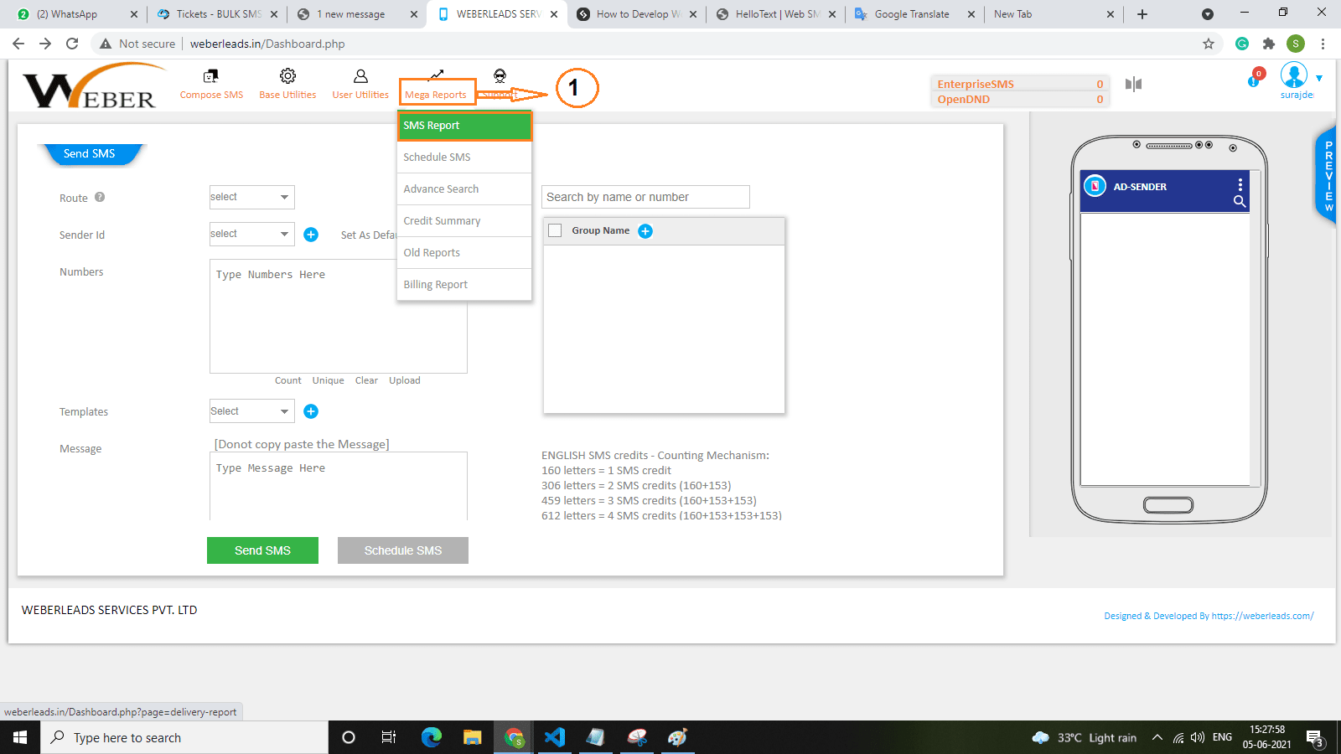
Task: Expand the Sender Id select dropdown
Action: pyautogui.click(x=251, y=234)
